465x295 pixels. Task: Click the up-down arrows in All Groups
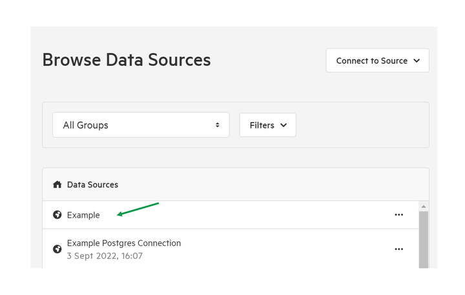pyautogui.click(x=218, y=125)
